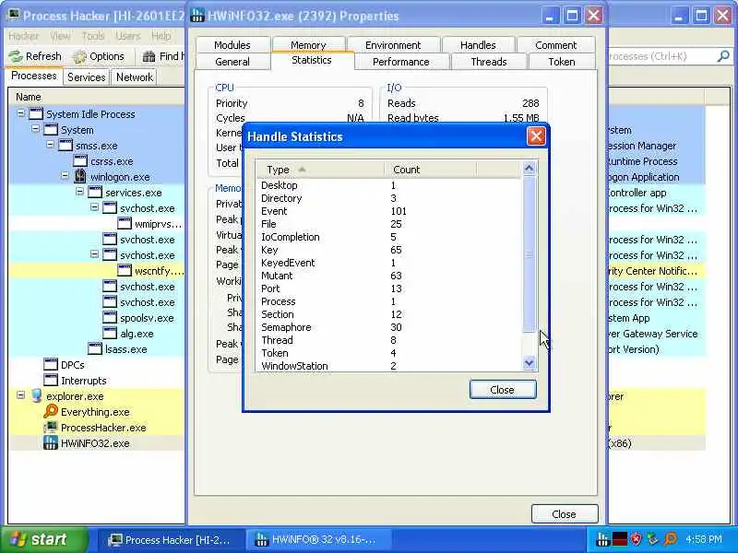Collapse the System Idle Process tree node
This screenshot has width=738, height=553.
(x=20, y=113)
